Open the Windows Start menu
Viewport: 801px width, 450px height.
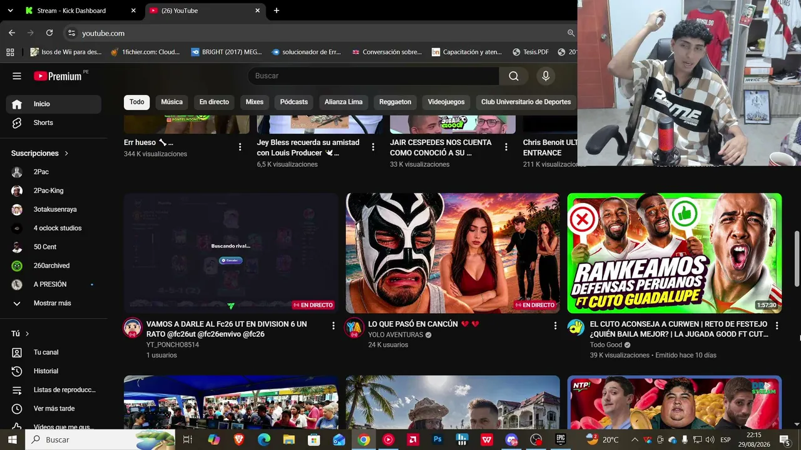pos(12,440)
